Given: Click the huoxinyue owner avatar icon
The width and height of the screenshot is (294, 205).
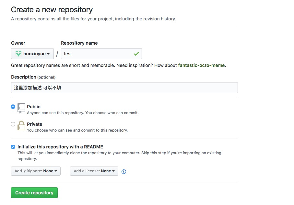Looking at the screenshot, I should click(18, 54).
